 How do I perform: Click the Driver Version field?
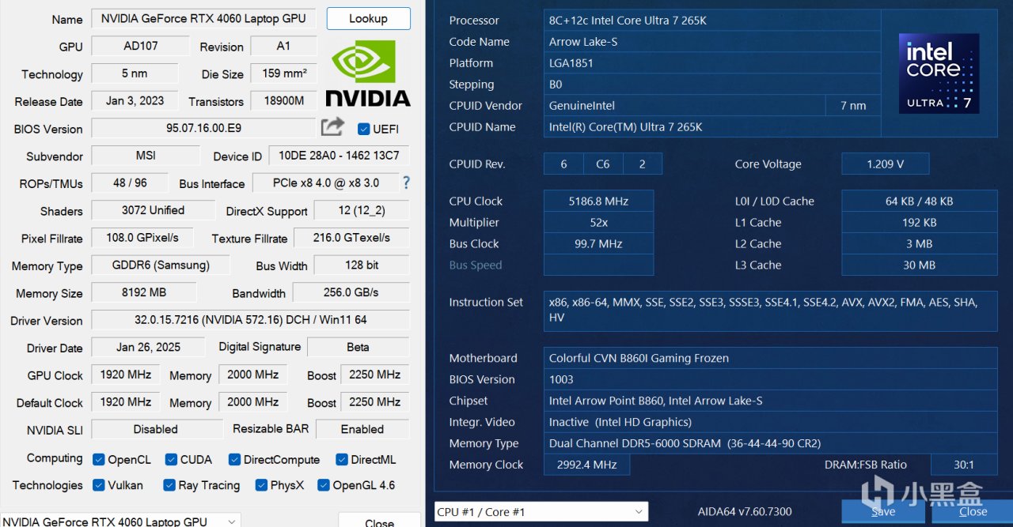[x=251, y=320]
